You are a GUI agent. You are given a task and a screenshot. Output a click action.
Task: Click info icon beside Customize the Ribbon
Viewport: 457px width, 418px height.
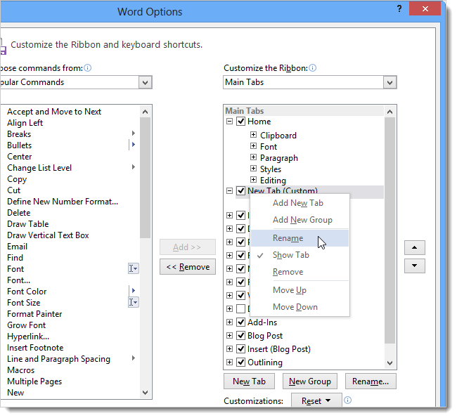[312, 68]
